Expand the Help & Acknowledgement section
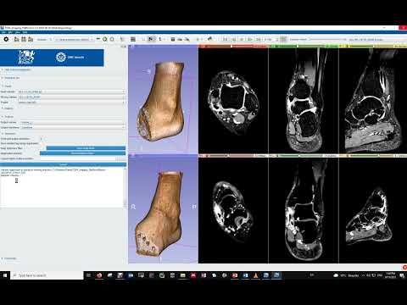 click(x=17, y=69)
